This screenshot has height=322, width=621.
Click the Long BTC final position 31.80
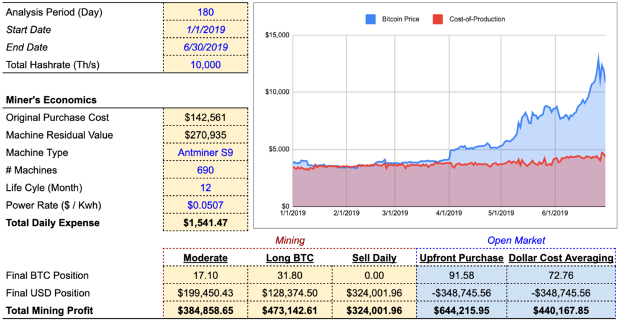pyautogui.click(x=289, y=275)
